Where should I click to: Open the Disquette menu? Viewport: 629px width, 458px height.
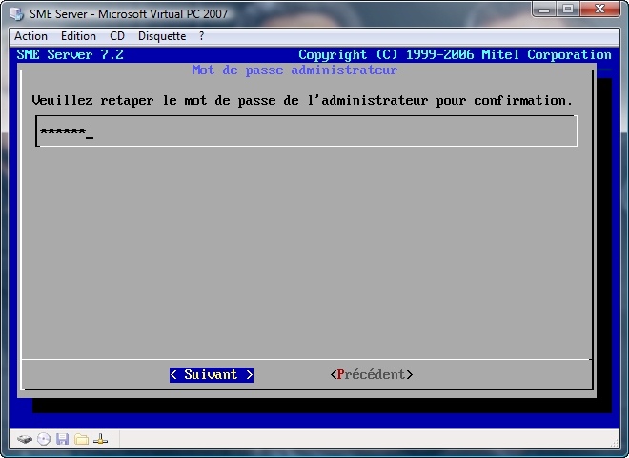pos(162,36)
